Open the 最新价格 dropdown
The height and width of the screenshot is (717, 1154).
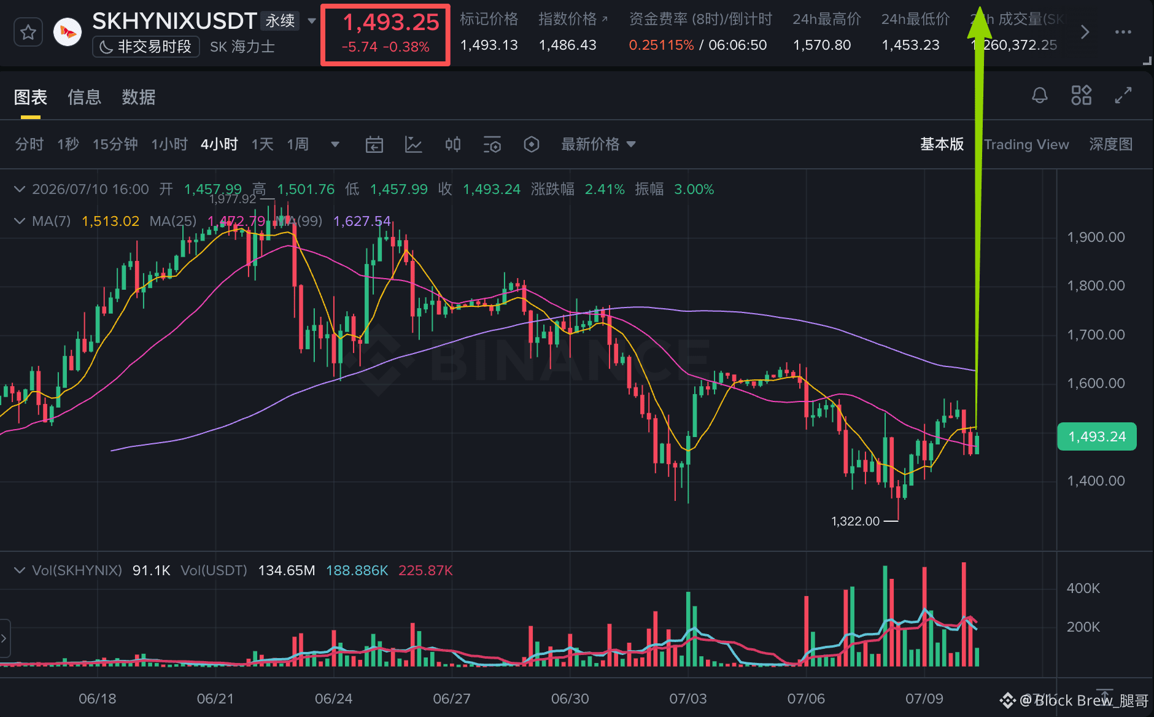pos(598,144)
